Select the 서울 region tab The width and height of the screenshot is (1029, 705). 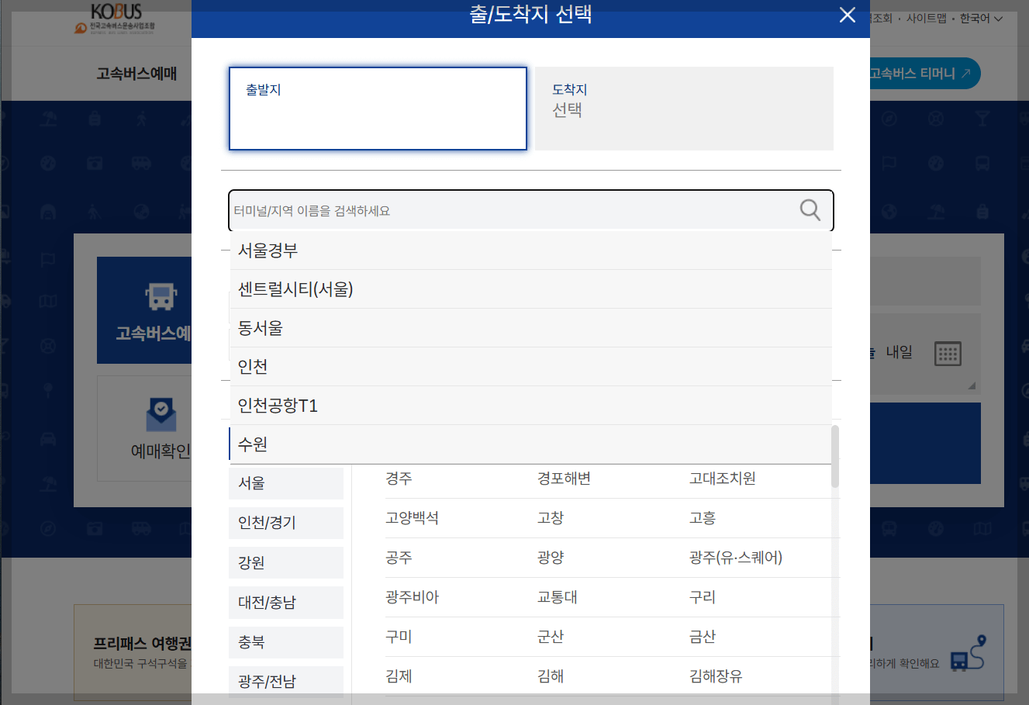286,483
